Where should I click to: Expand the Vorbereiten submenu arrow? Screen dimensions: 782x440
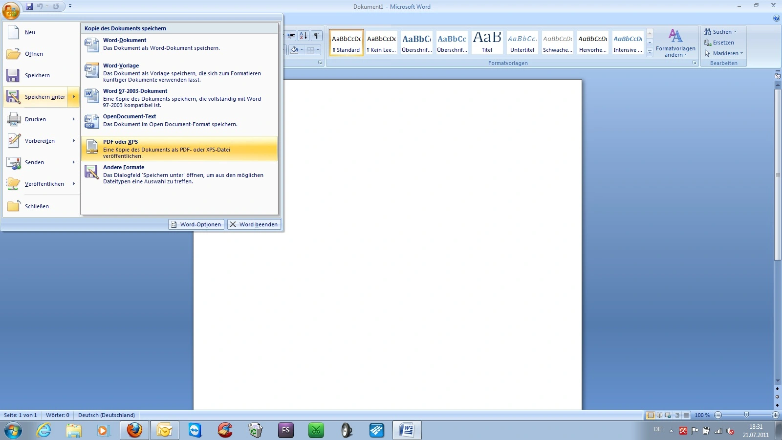(74, 141)
